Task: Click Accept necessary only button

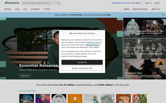Action: (x=82, y=68)
